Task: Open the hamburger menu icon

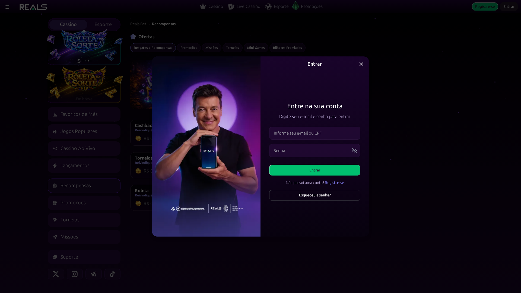Action: [x=7, y=7]
